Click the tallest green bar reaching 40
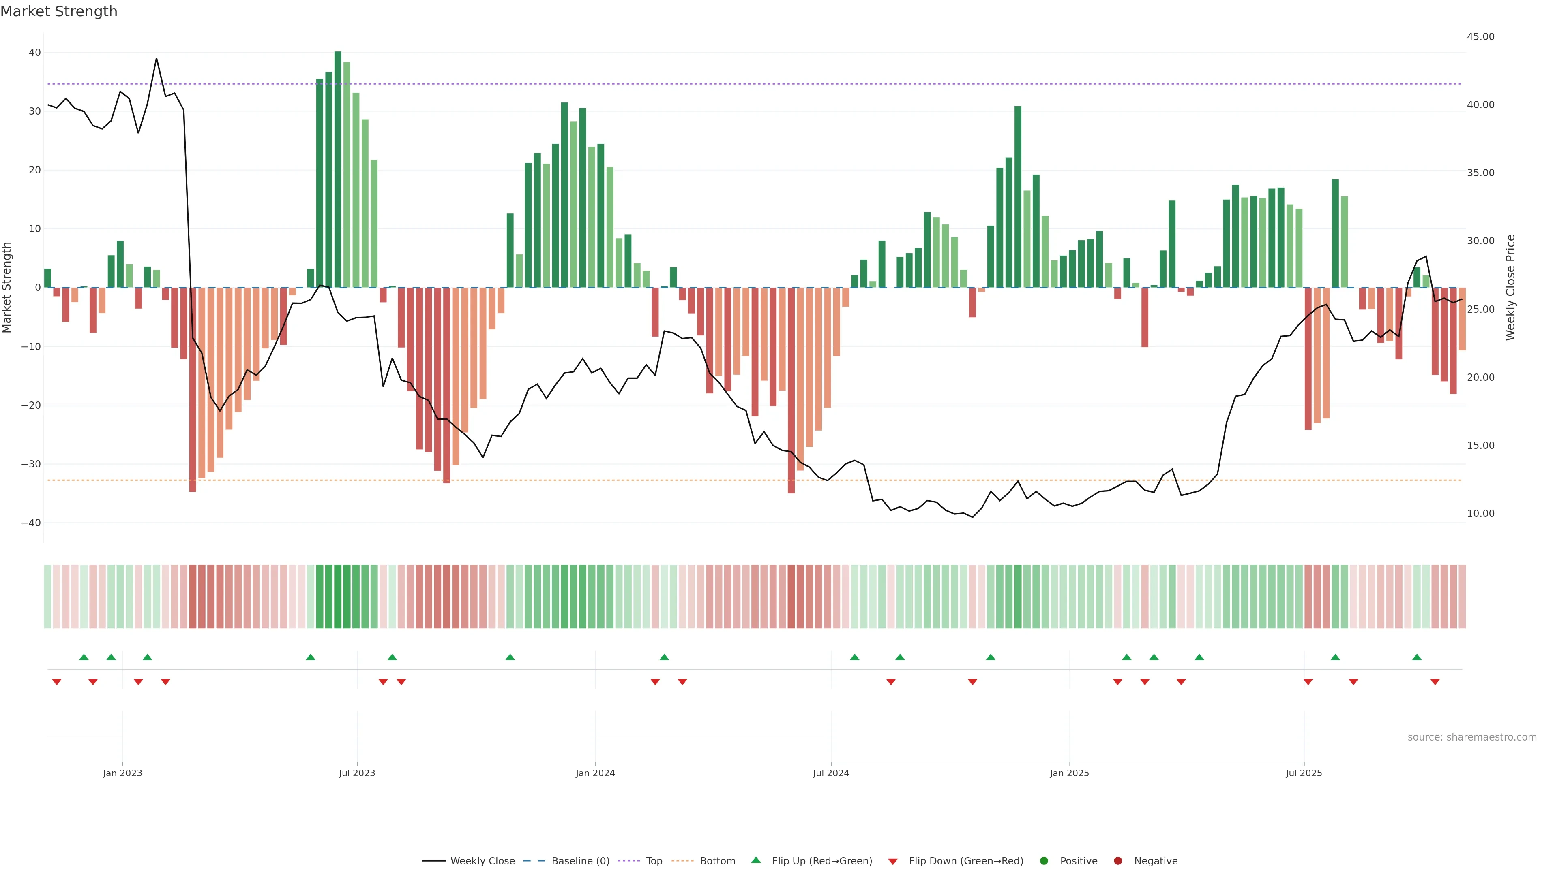Viewport: 1557px width, 875px height. tap(338, 169)
